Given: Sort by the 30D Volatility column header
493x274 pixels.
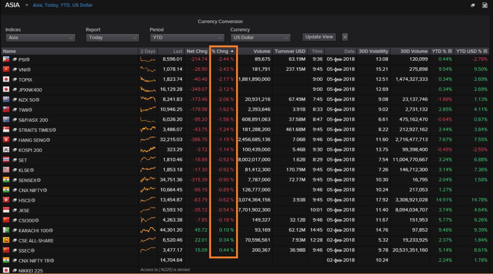Looking at the screenshot, I should click(x=373, y=51).
